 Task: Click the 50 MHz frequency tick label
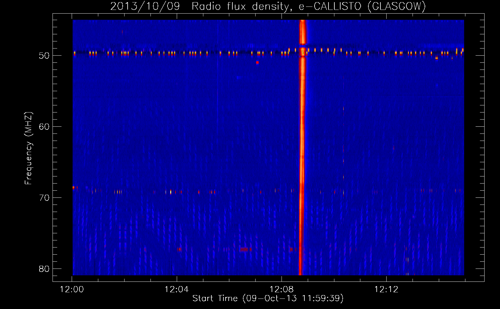(44, 56)
